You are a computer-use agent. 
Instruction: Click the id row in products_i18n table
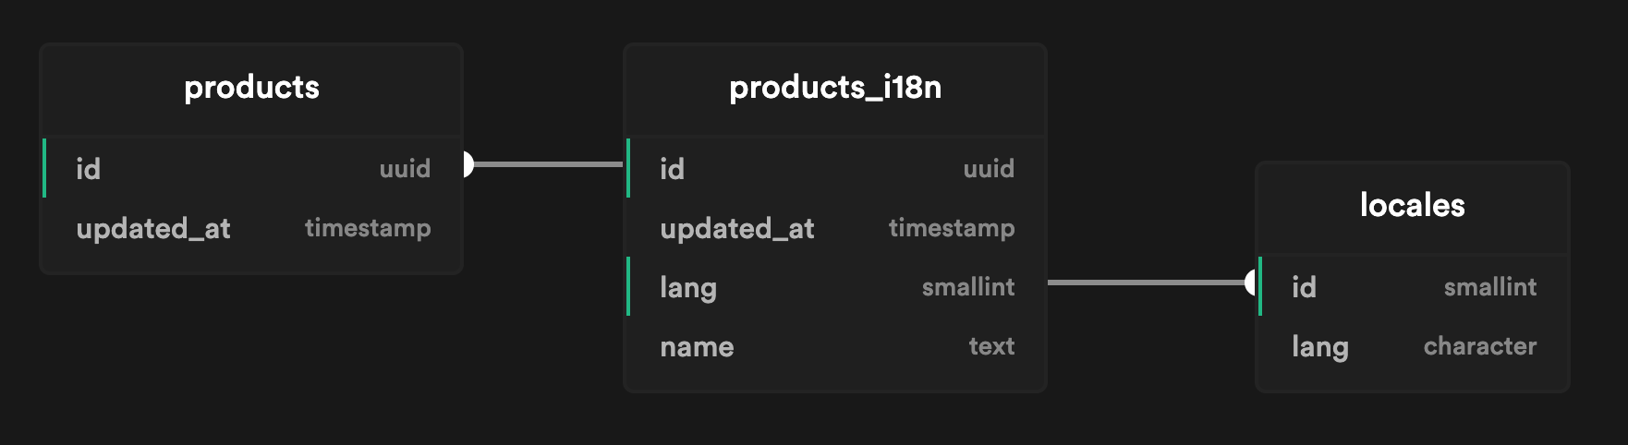(835, 168)
